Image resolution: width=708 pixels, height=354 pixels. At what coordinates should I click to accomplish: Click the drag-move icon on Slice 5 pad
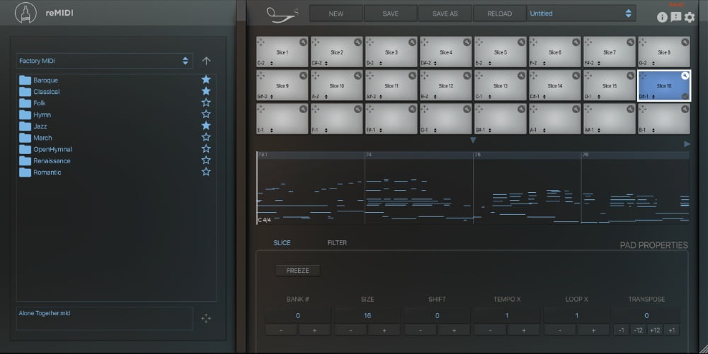[x=481, y=42]
